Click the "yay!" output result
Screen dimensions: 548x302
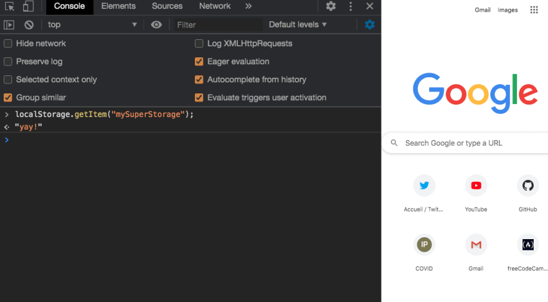[28, 127]
